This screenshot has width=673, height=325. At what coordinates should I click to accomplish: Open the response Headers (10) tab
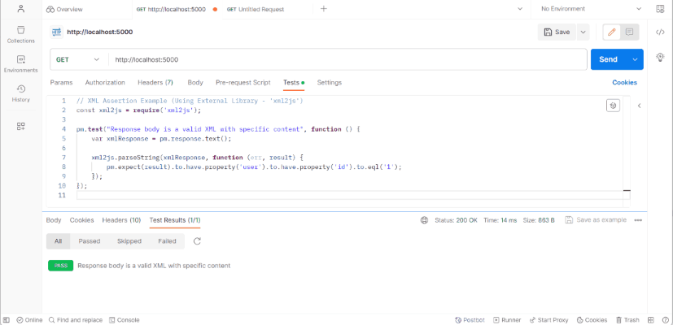coord(121,220)
